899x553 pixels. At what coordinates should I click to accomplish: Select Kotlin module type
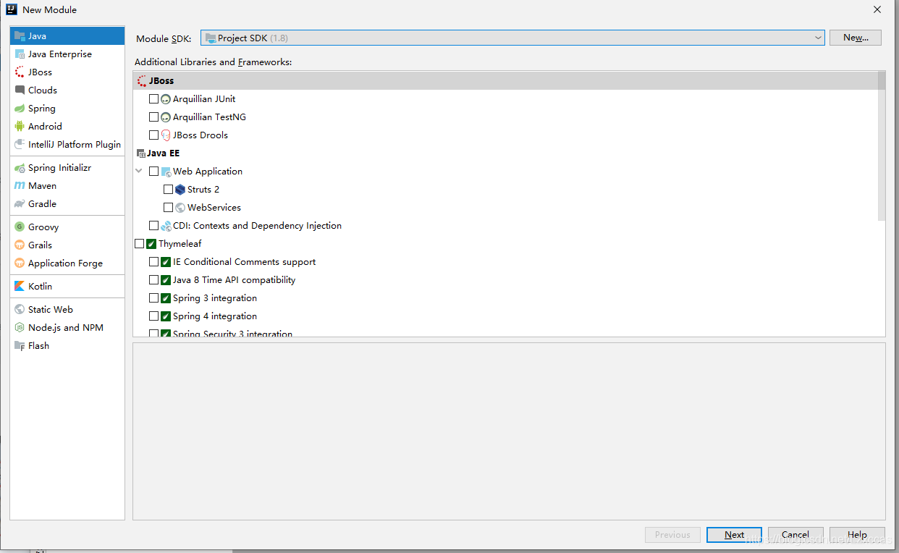coord(67,286)
